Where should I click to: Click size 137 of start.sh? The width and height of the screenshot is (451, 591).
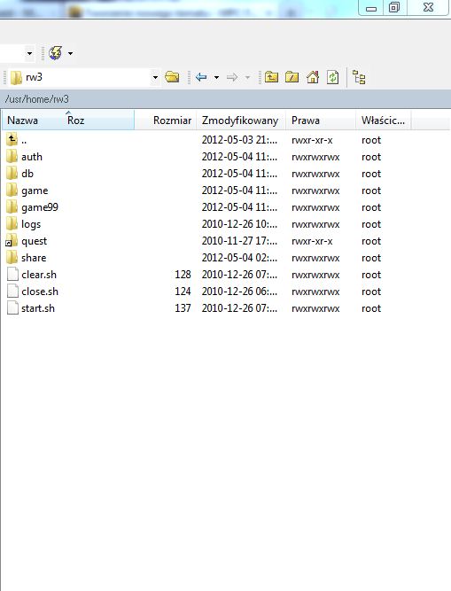183,308
